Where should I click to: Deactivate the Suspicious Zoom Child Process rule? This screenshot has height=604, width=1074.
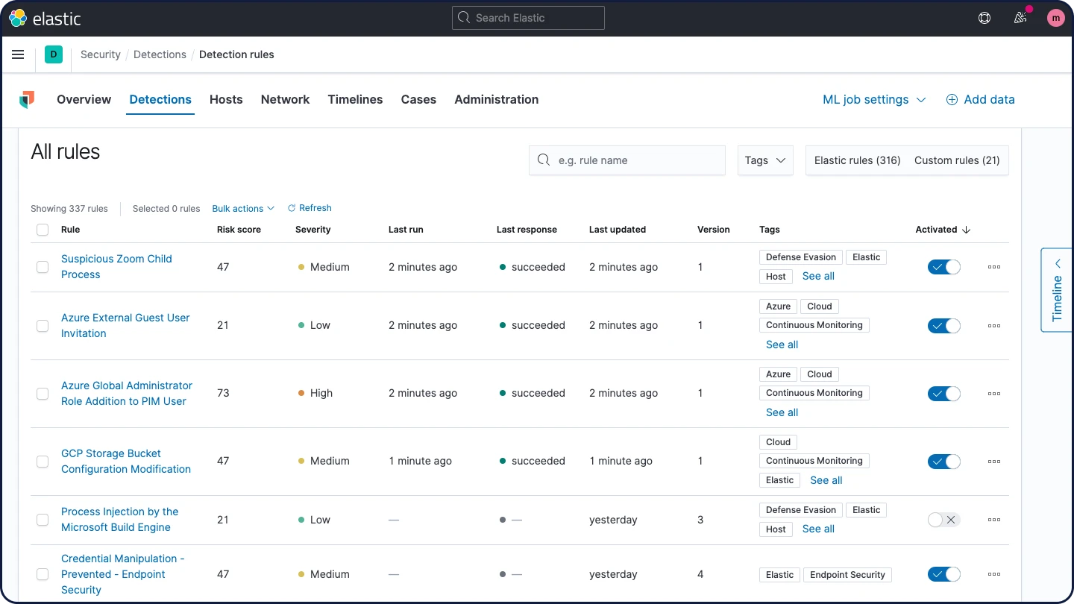pos(944,267)
